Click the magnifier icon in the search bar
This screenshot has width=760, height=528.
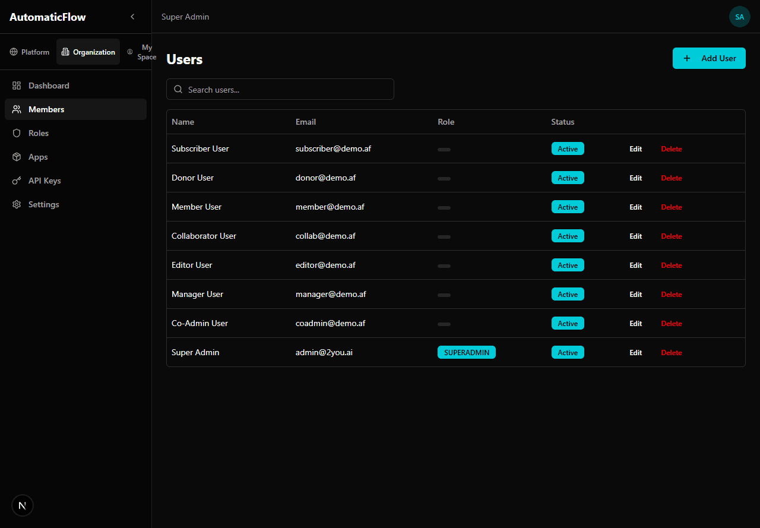(x=178, y=89)
